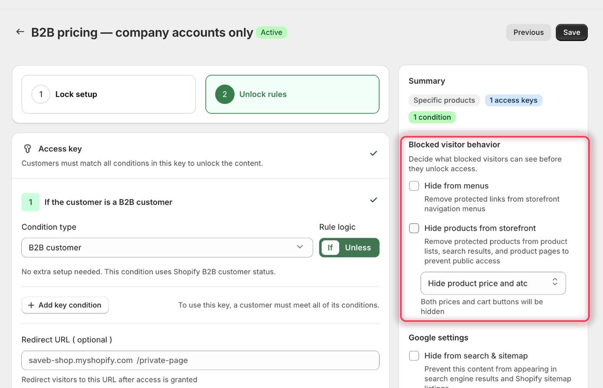Click 'If the customer is a B2B customer' heading
Screen dimensions: 603x388
tap(108, 202)
